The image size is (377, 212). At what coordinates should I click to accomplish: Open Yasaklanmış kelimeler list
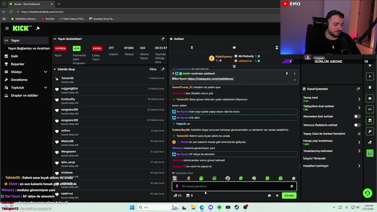359,151
